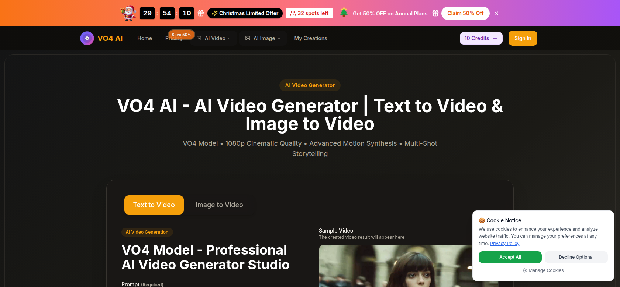Accept All cookies

(x=510, y=257)
